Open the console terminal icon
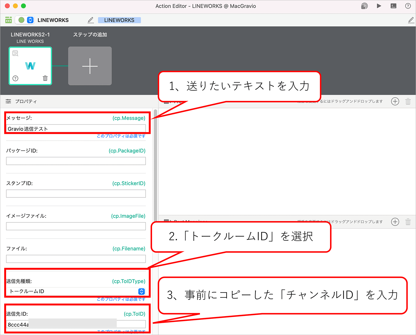The width and height of the screenshot is (416, 335). pos(394,6)
